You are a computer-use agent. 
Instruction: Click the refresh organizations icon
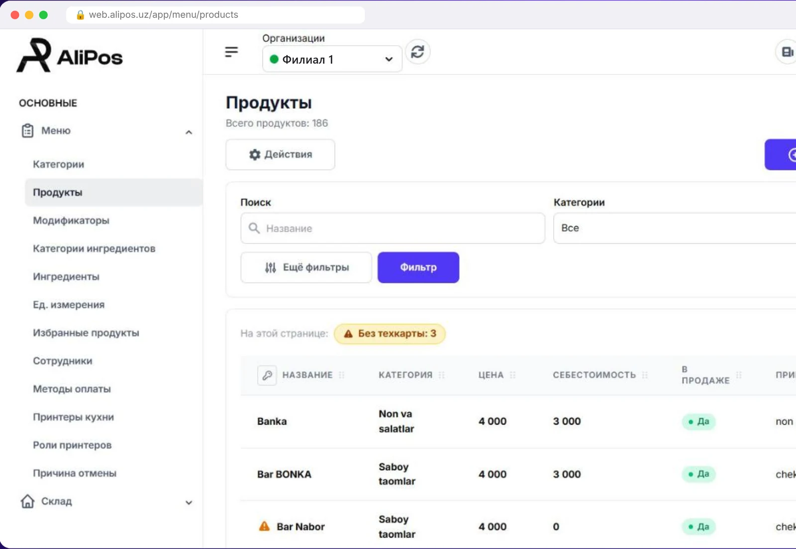[417, 52]
